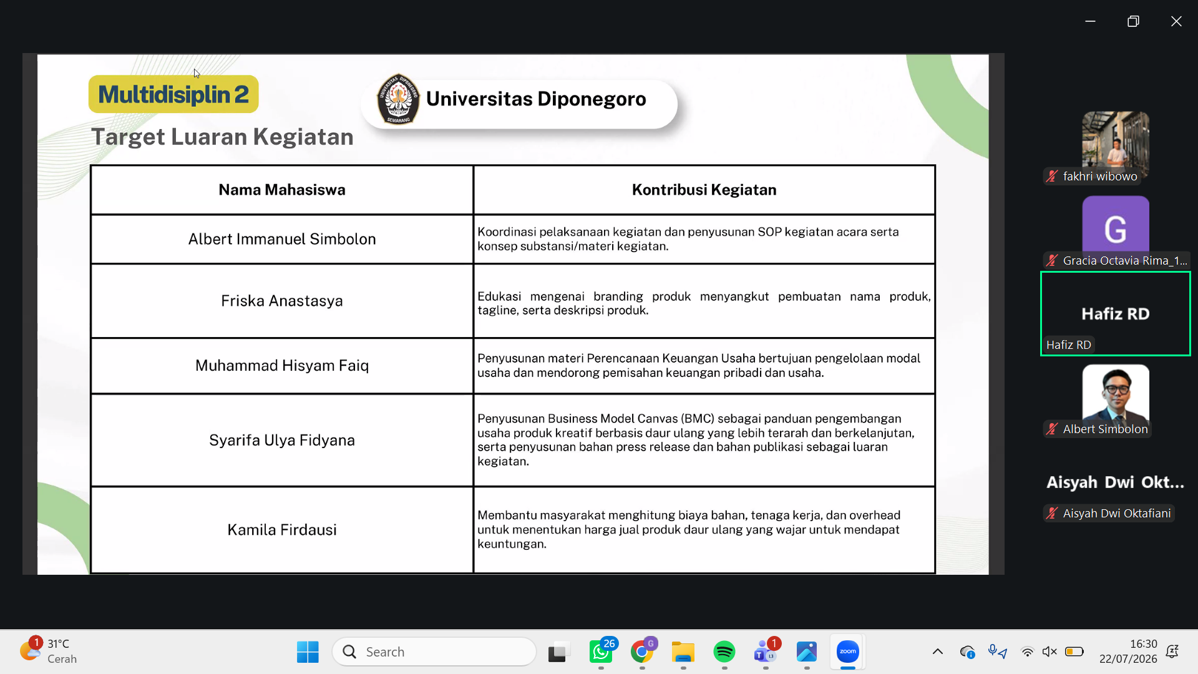The height and width of the screenshot is (674, 1198).
Task: Click the 'Membantu masyarakat menghitung biaya' contribution cell
Action: [x=704, y=530]
